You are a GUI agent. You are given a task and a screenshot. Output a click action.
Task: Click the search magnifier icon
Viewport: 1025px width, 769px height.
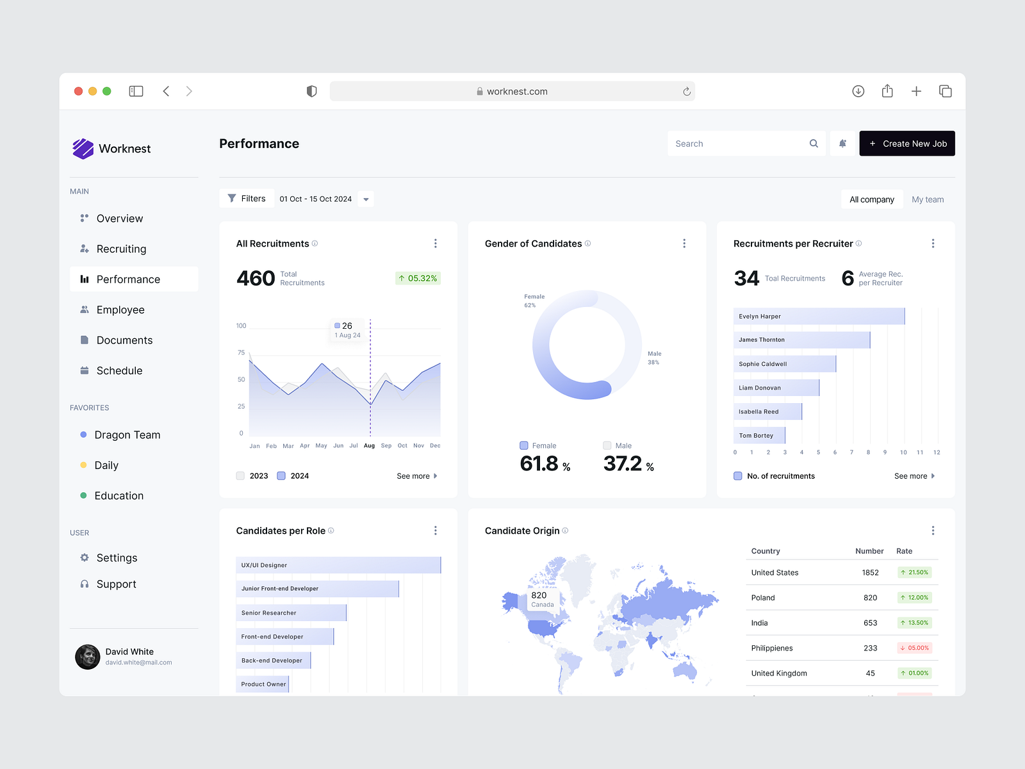[x=814, y=144]
